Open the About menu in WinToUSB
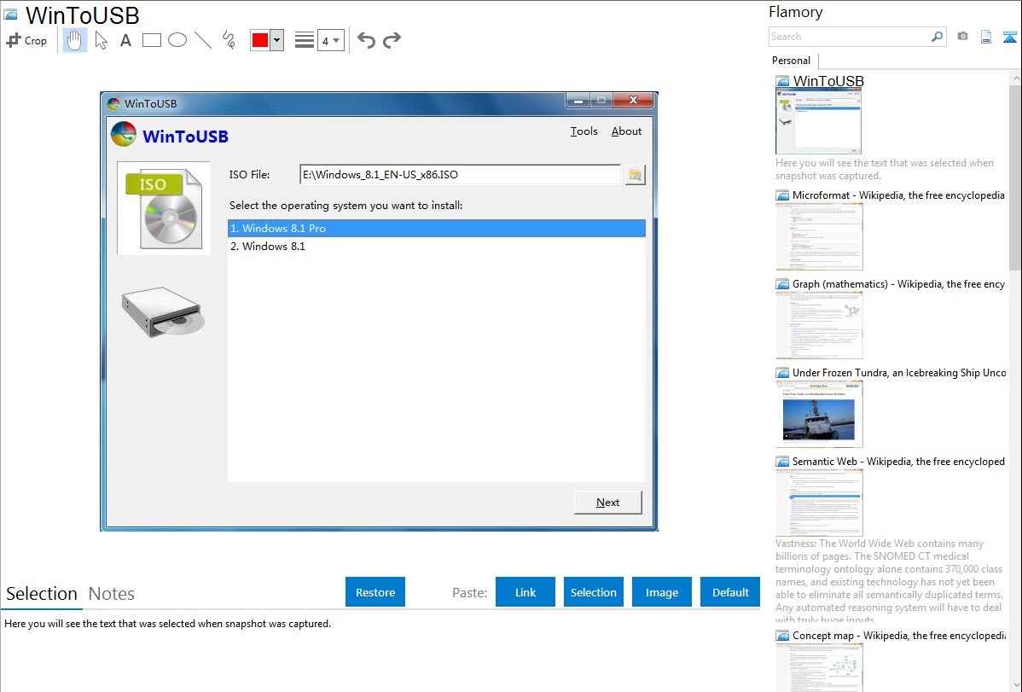Viewport: 1022px width, 692px height. 626,131
